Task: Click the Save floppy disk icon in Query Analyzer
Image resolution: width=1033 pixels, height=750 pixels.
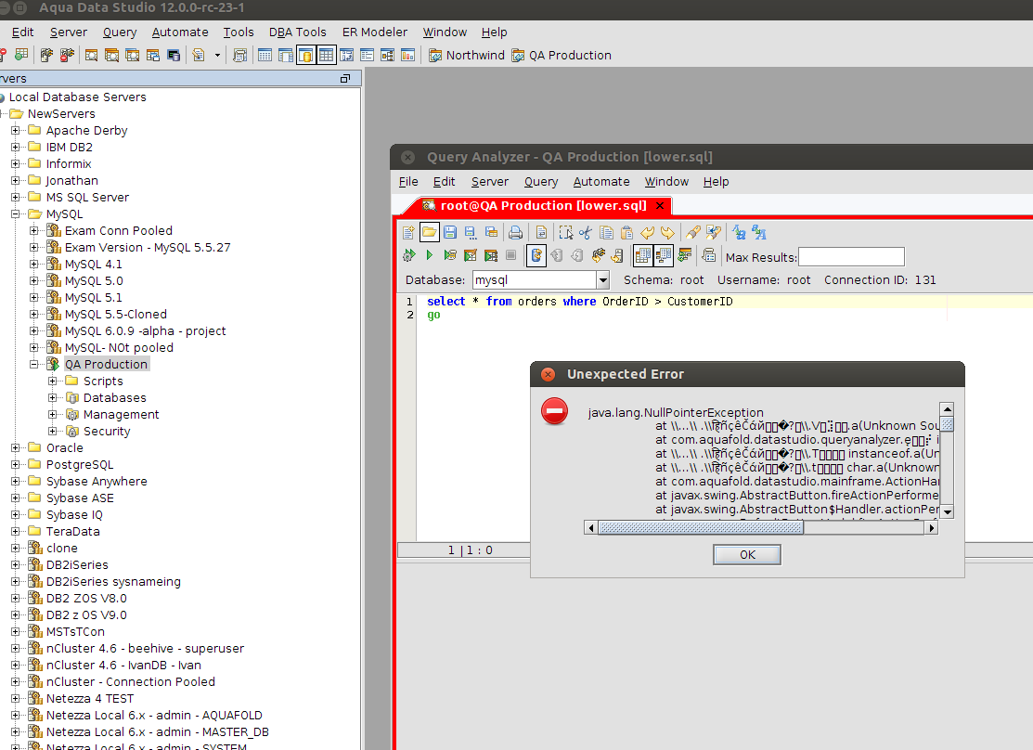Action: (450, 232)
